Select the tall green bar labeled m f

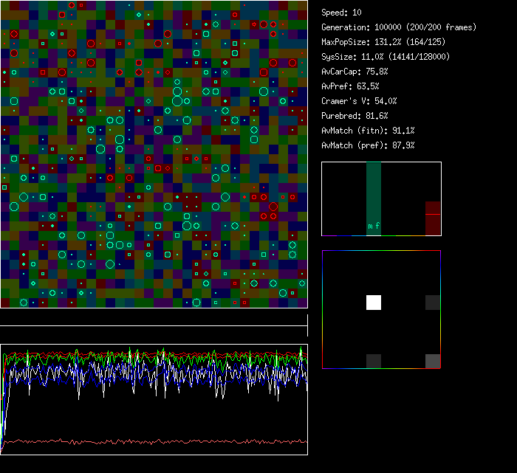[x=374, y=193]
